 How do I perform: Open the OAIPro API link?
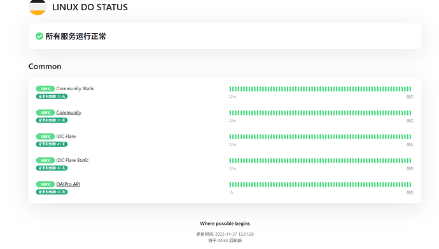coord(68,184)
